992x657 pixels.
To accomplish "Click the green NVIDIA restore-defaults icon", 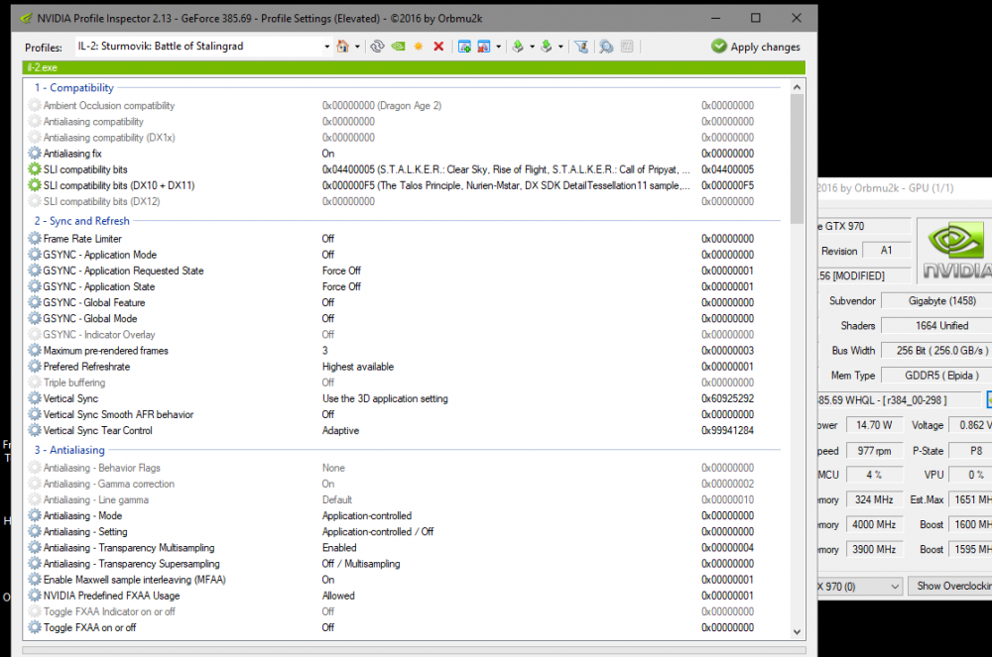I will click(x=398, y=47).
